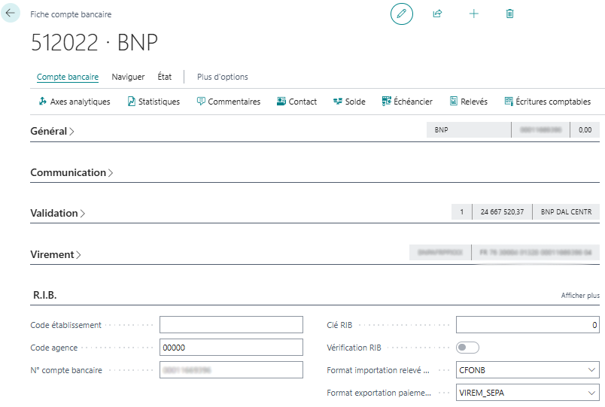Open the Relevés action
This screenshot has height=407, width=605.
(468, 102)
